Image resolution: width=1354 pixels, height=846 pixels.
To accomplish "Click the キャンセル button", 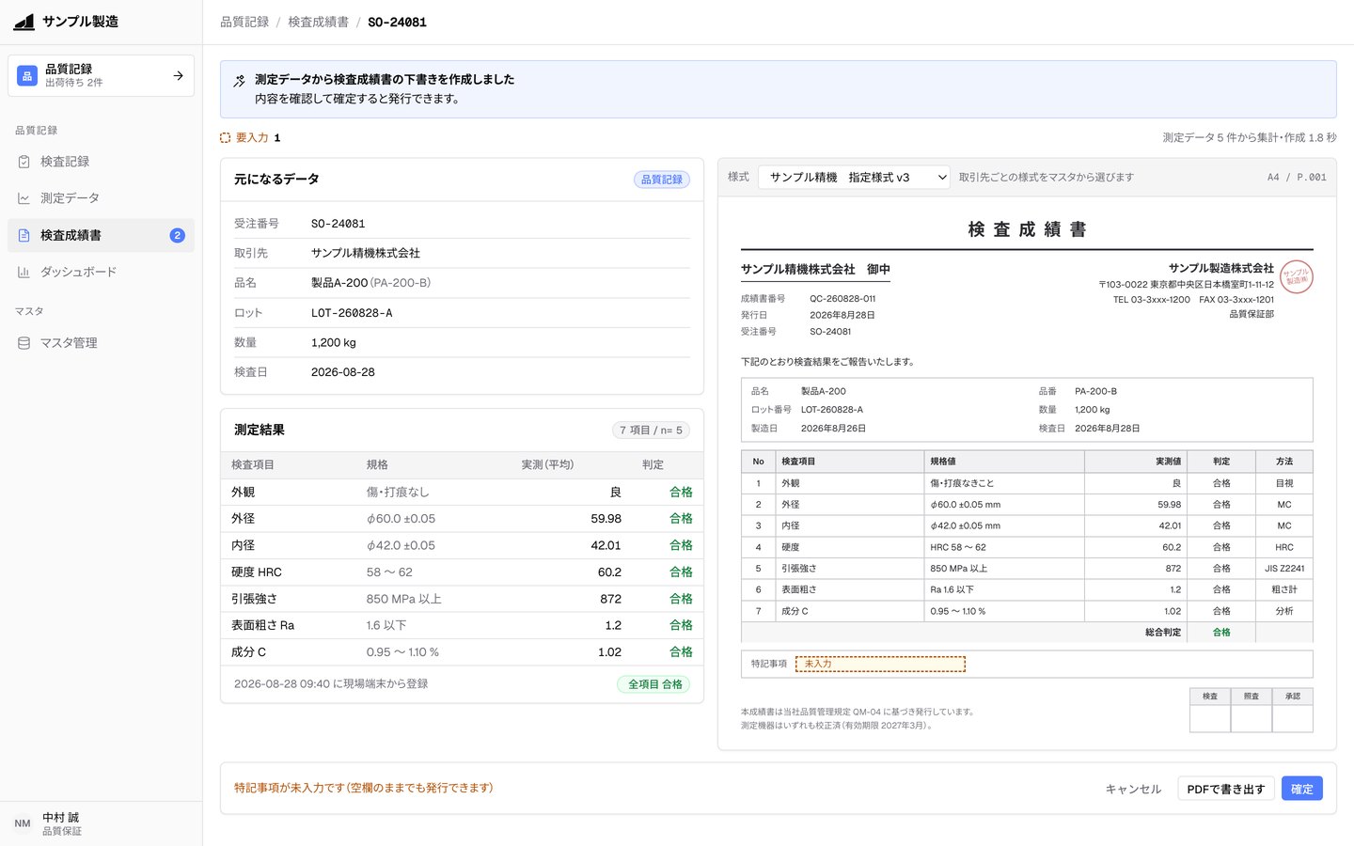I will (x=1133, y=789).
